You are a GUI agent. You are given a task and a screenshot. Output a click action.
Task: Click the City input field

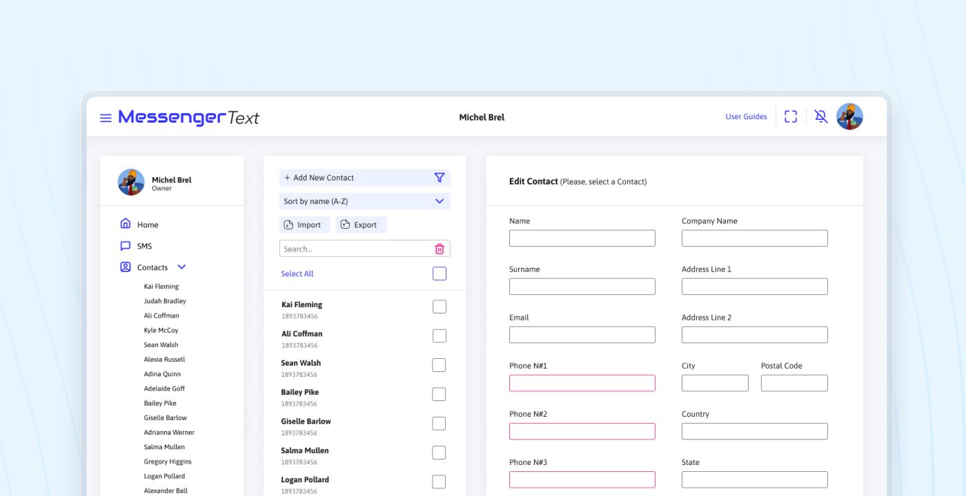click(x=715, y=383)
